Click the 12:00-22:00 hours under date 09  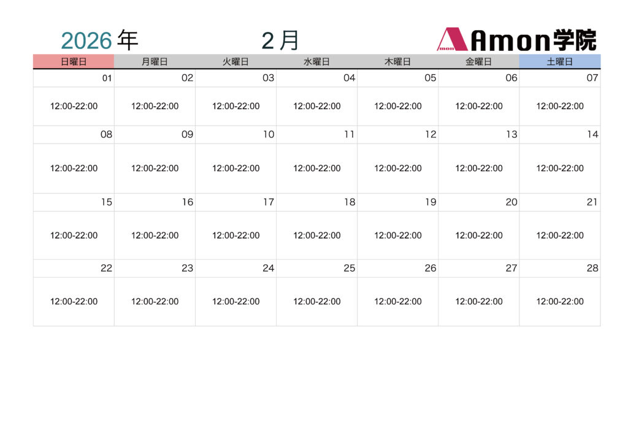[155, 168]
